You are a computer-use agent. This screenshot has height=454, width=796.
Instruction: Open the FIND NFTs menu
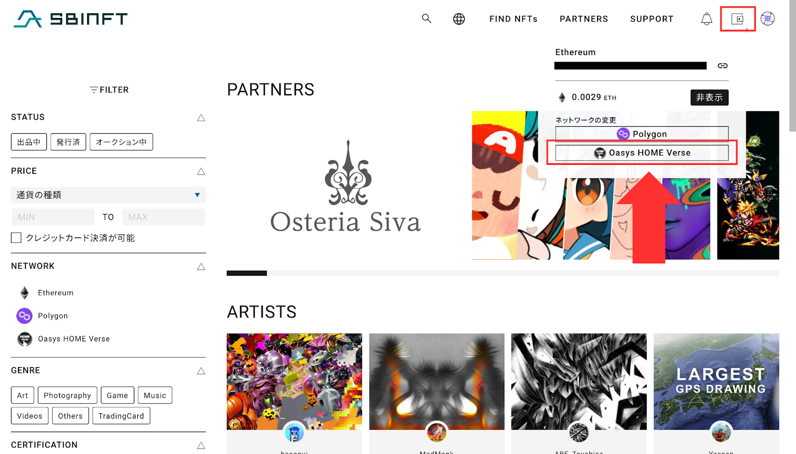(513, 19)
